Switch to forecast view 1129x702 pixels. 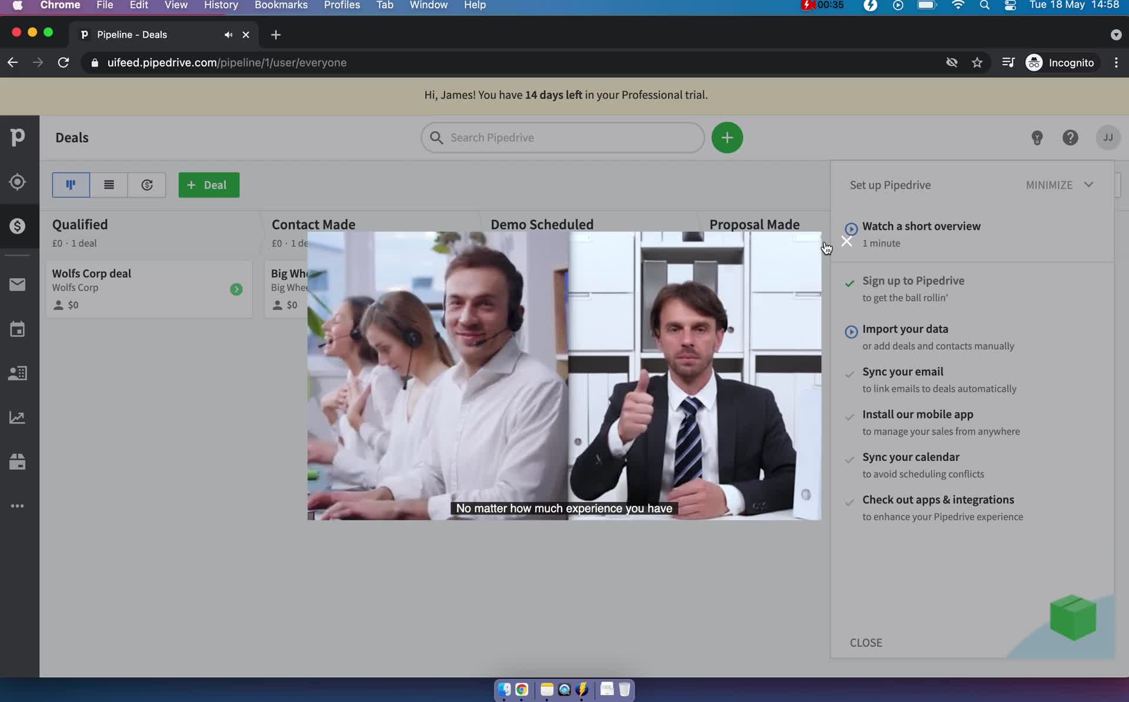(x=147, y=185)
